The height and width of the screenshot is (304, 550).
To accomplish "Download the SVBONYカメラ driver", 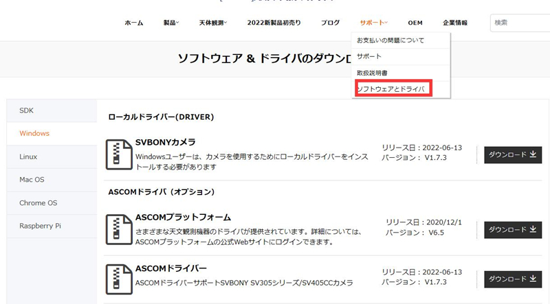I will (x=513, y=155).
